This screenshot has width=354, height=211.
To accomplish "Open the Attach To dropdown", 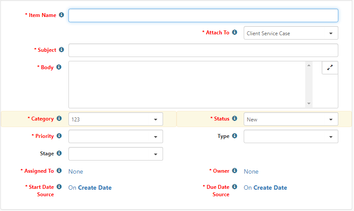I will tap(290, 33).
